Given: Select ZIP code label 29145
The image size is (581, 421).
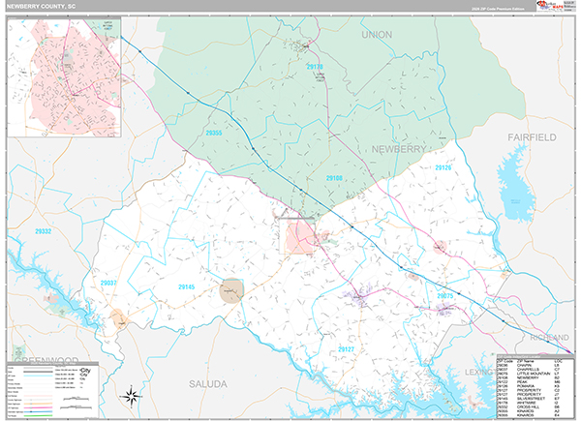Looking at the screenshot, I should coord(186,287).
